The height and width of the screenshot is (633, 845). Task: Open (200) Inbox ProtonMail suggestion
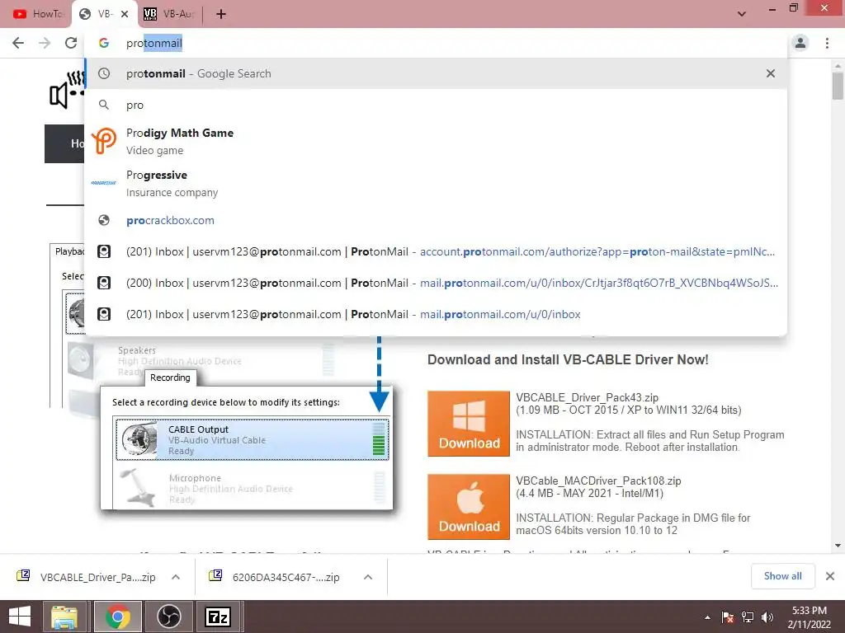pyautogui.click(x=436, y=283)
